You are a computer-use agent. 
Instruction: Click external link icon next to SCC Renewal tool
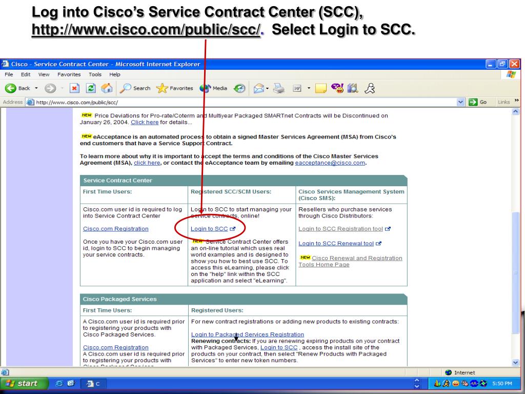tap(379, 244)
